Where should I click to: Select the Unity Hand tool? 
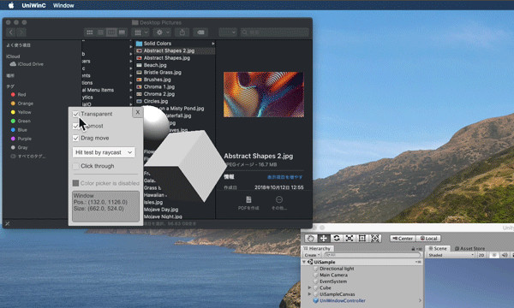(310, 239)
